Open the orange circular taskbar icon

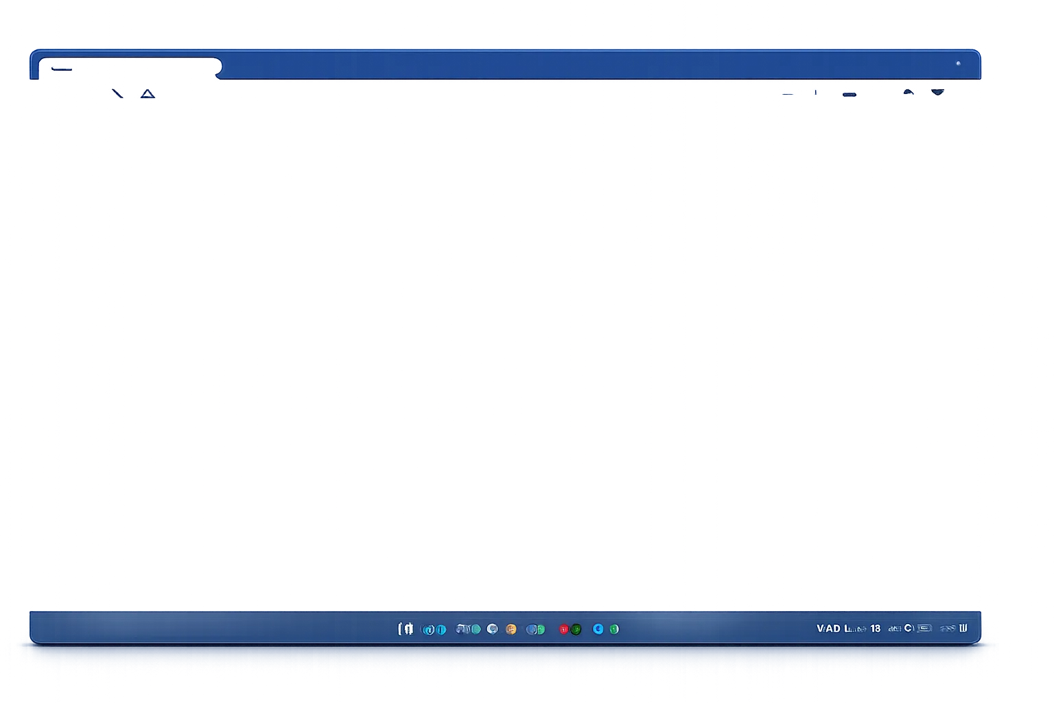point(511,629)
